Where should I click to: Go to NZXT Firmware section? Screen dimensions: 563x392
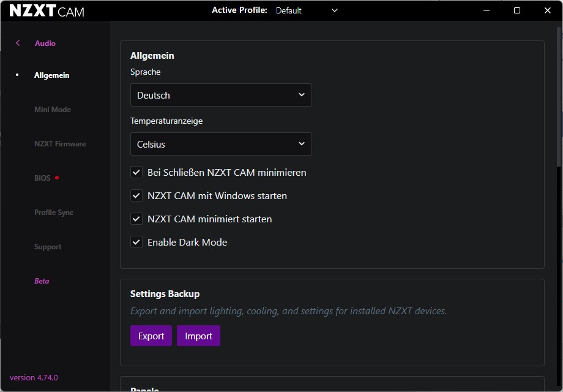point(60,144)
